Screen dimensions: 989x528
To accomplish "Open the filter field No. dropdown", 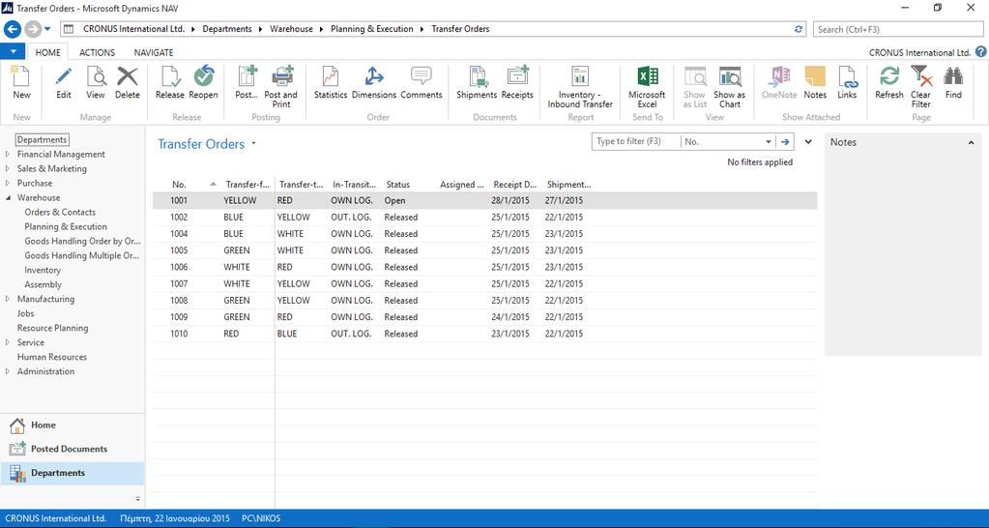I will coord(769,142).
